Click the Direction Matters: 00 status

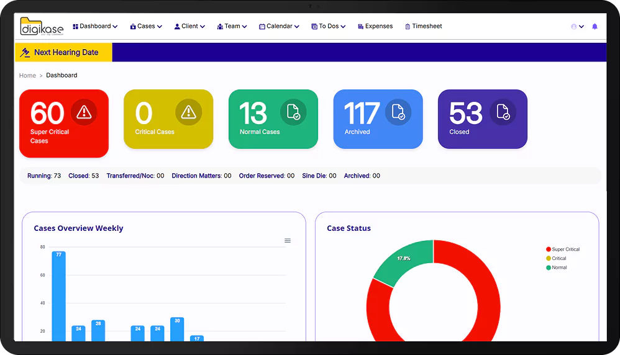click(x=201, y=176)
